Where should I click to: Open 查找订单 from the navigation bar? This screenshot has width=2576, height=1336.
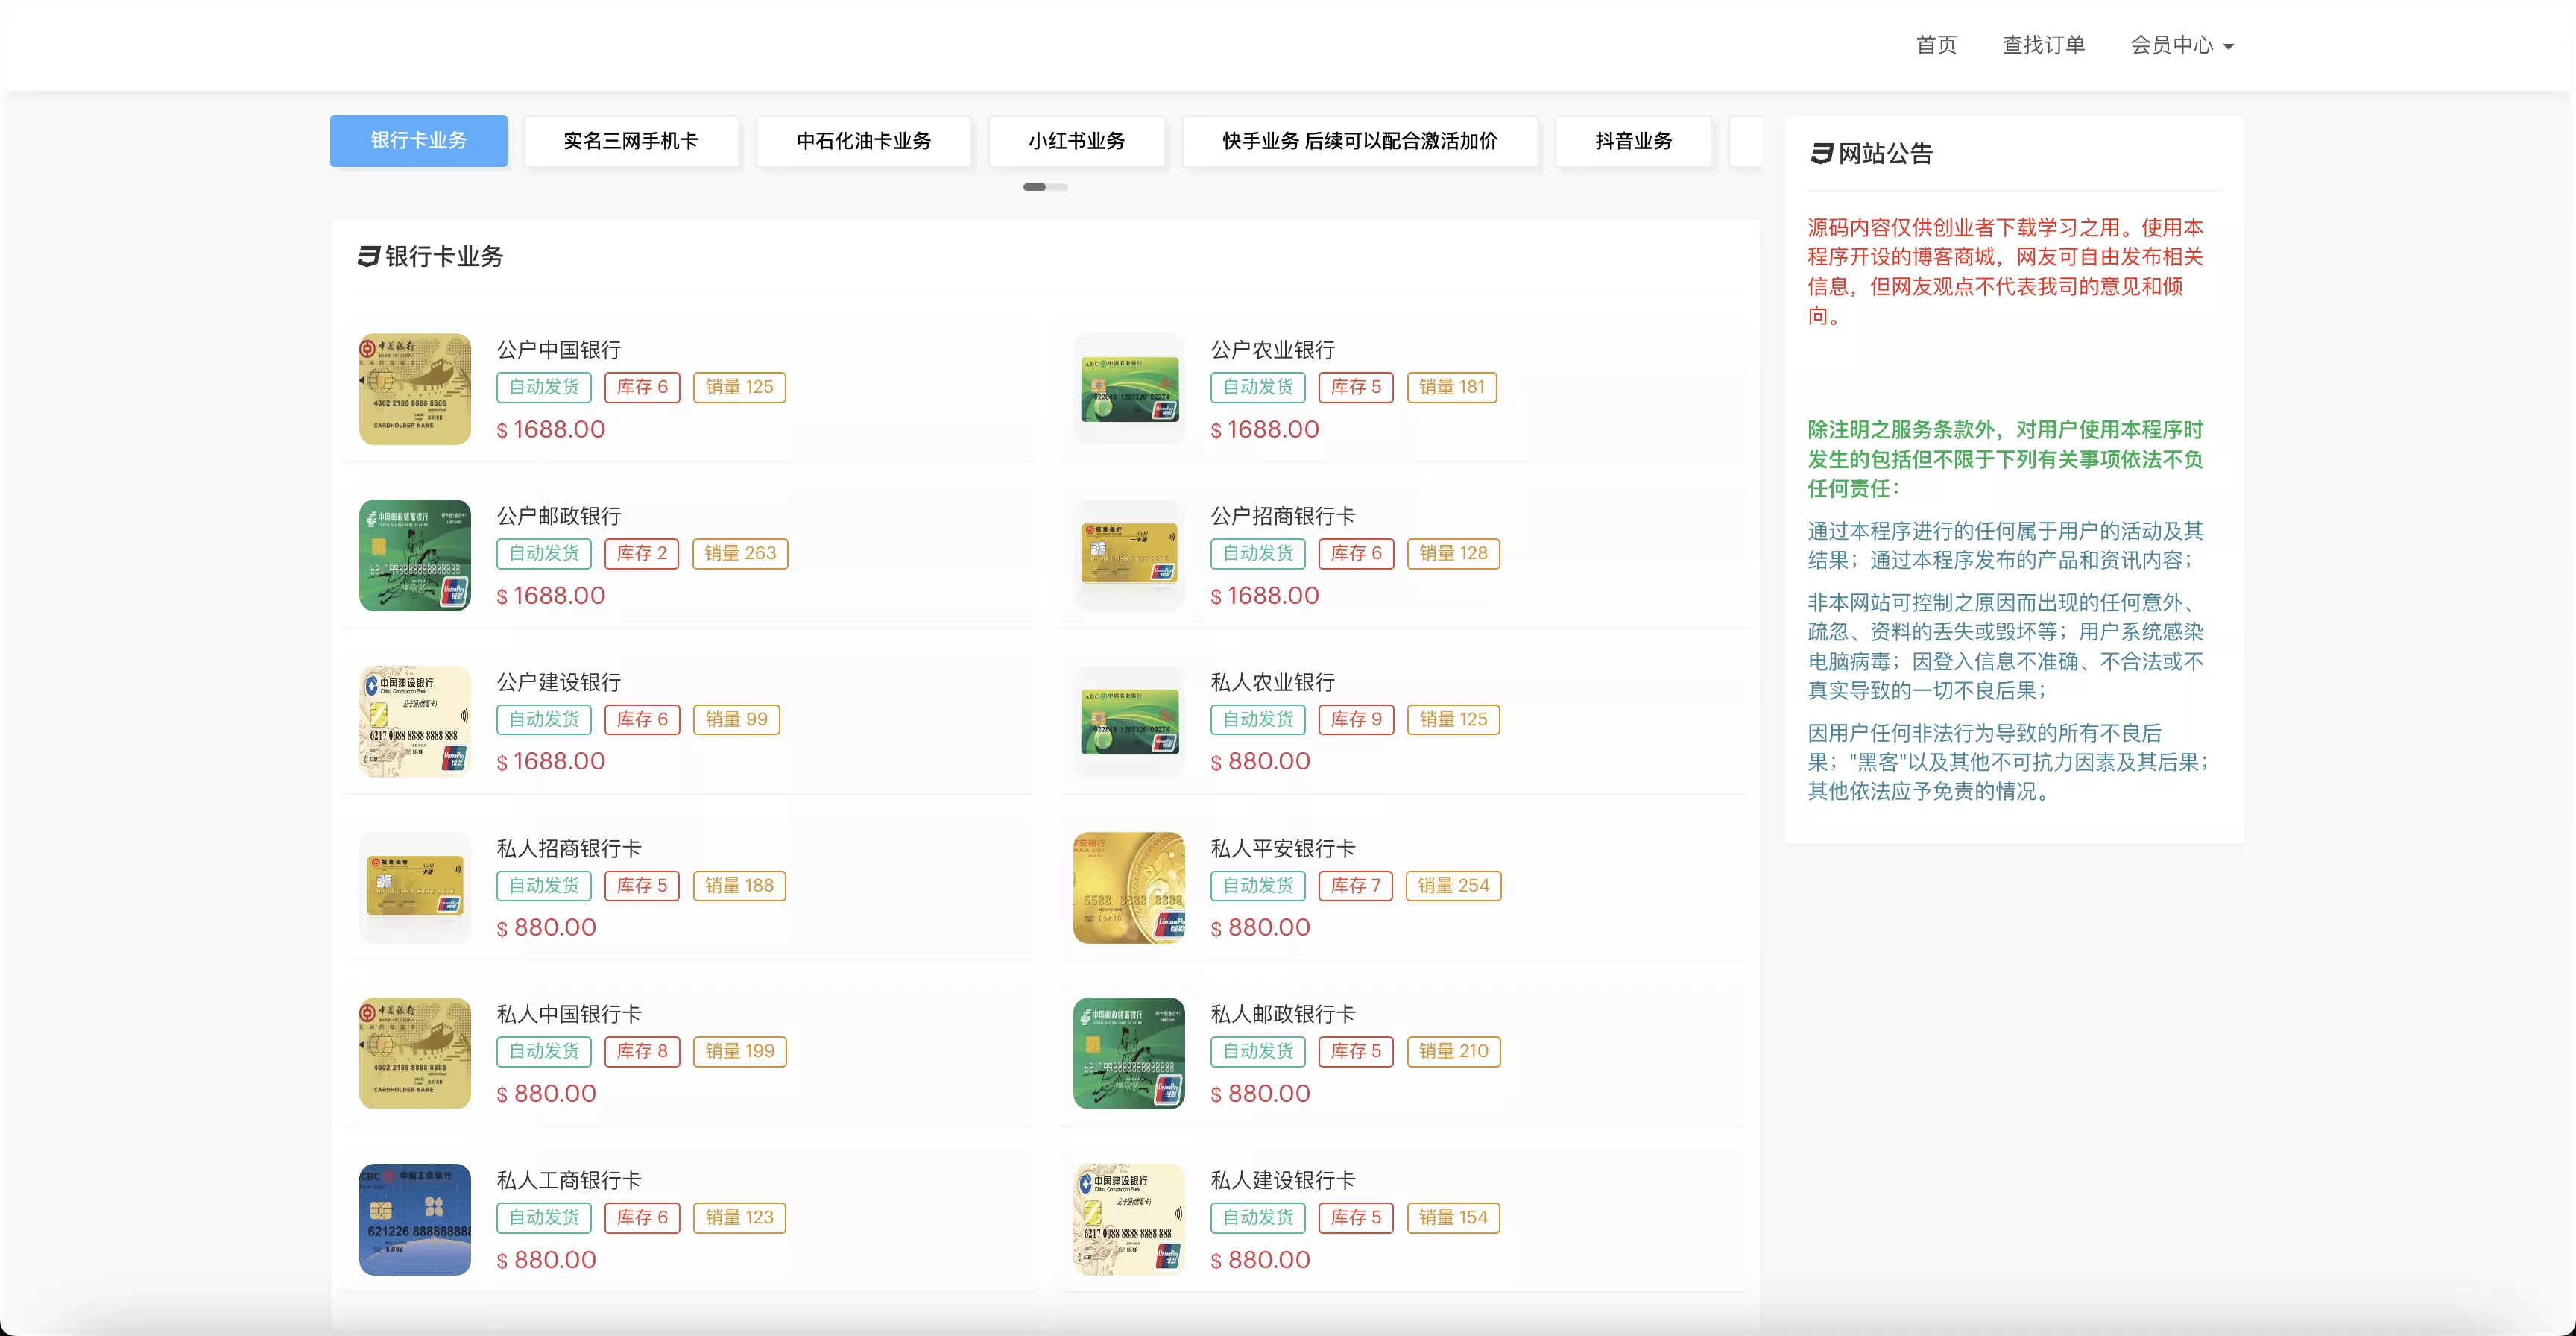pos(2043,45)
